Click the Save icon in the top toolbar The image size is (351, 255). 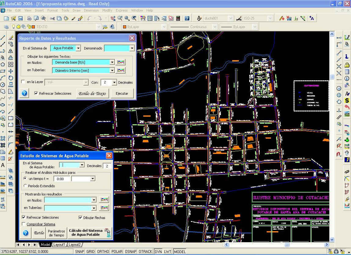[20, 19]
